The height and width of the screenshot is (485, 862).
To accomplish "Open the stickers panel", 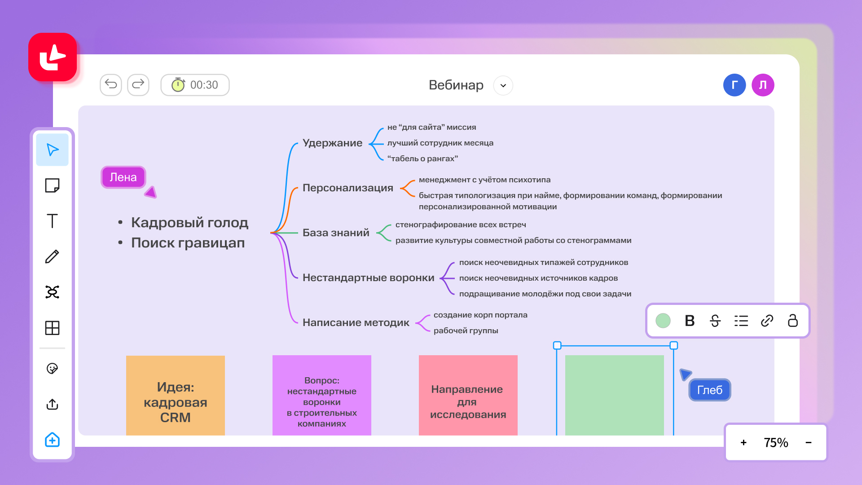I will coord(52,369).
